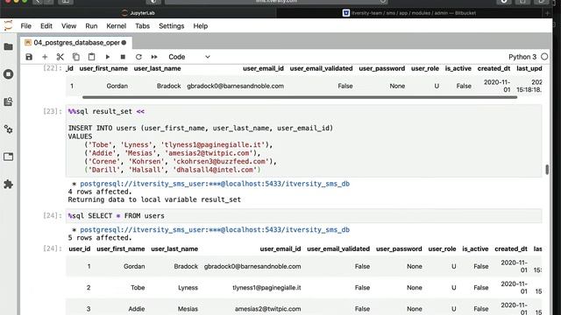Restart the kernel
This screenshot has height=315, width=561.
tap(138, 57)
